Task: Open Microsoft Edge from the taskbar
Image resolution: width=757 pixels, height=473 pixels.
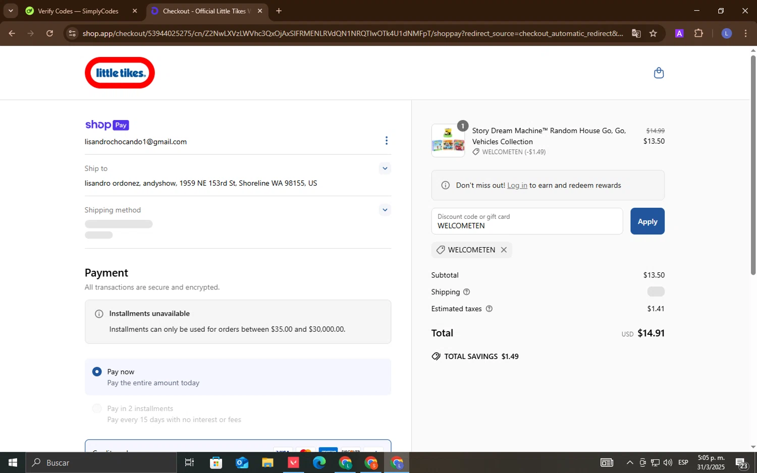Action: tap(319, 462)
